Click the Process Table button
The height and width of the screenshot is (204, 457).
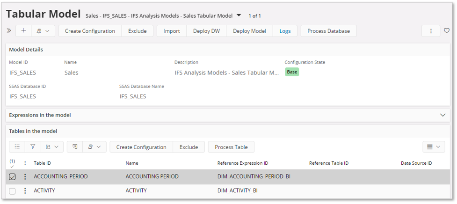click(231, 147)
